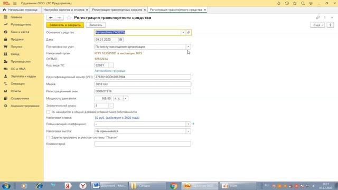The image size is (338, 190).
Task: Close the Регистрация транспортных средств tab
Action: click(145, 10)
